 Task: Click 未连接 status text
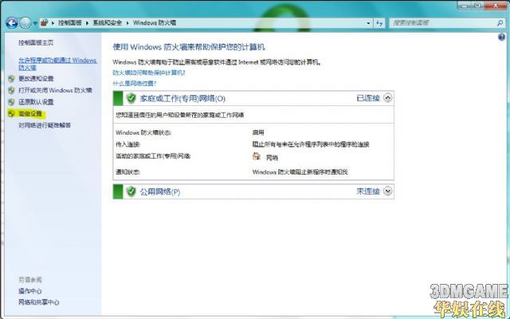click(x=368, y=191)
